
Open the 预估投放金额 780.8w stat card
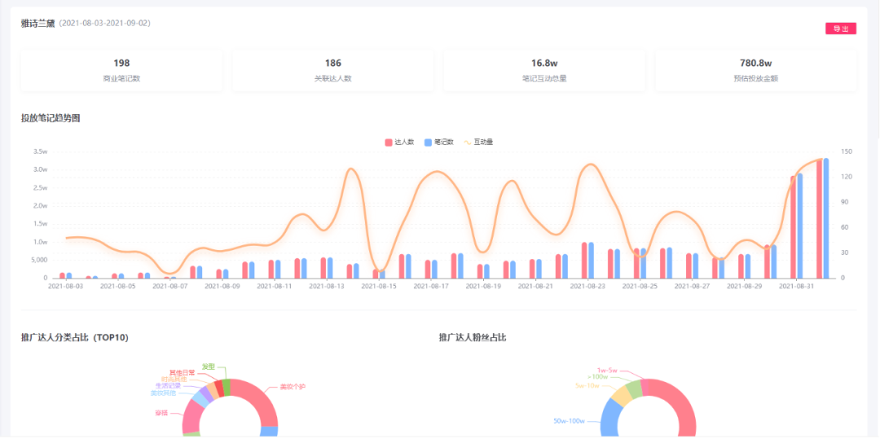[755, 71]
